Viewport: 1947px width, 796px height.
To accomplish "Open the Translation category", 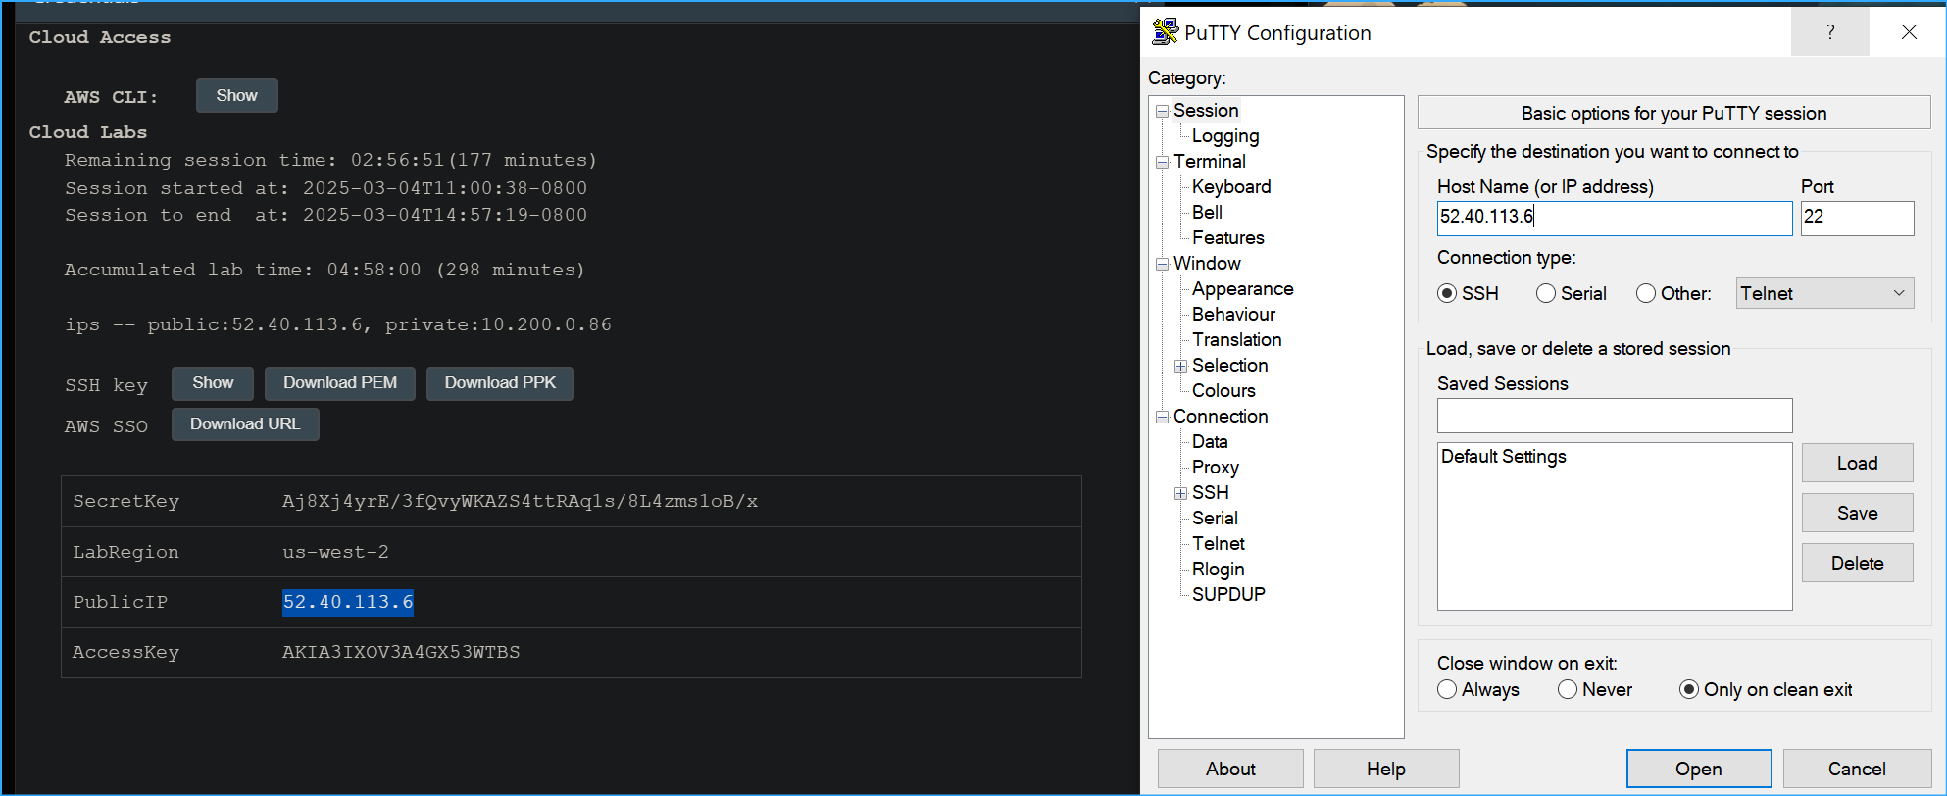I will coord(1236,339).
